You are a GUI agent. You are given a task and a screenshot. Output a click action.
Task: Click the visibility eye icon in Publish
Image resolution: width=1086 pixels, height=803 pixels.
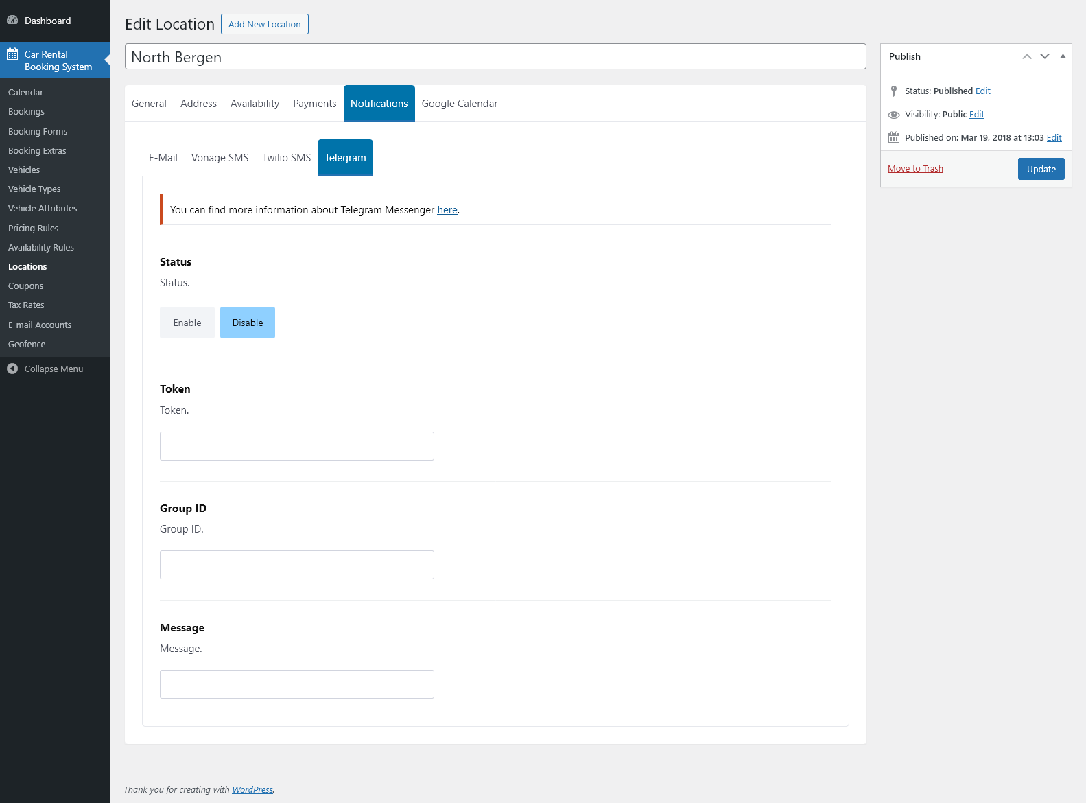[x=894, y=115]
